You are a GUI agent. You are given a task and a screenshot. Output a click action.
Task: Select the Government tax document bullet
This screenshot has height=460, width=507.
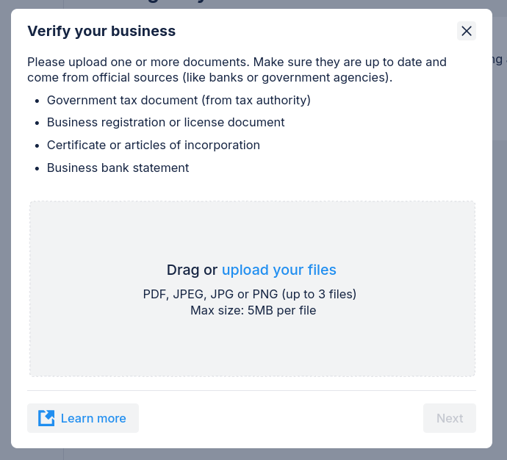(179, 100)
